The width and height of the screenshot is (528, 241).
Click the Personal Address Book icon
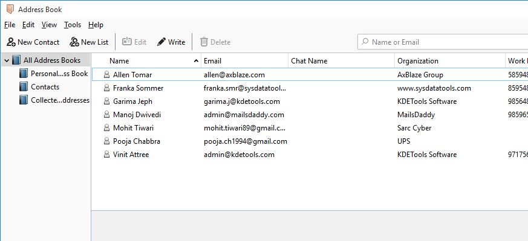click(23, 74)
